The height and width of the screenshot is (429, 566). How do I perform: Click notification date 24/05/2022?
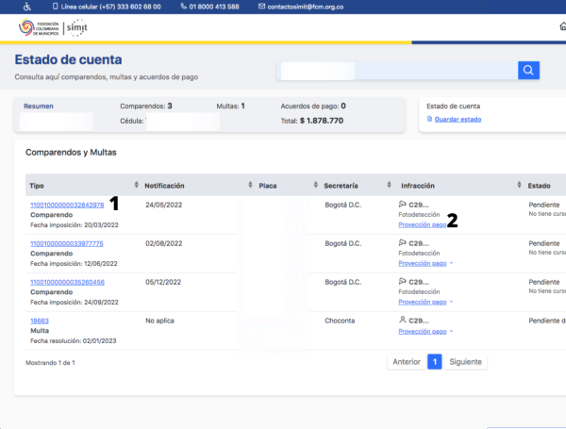pyautogui.click(x=164, y=205)
